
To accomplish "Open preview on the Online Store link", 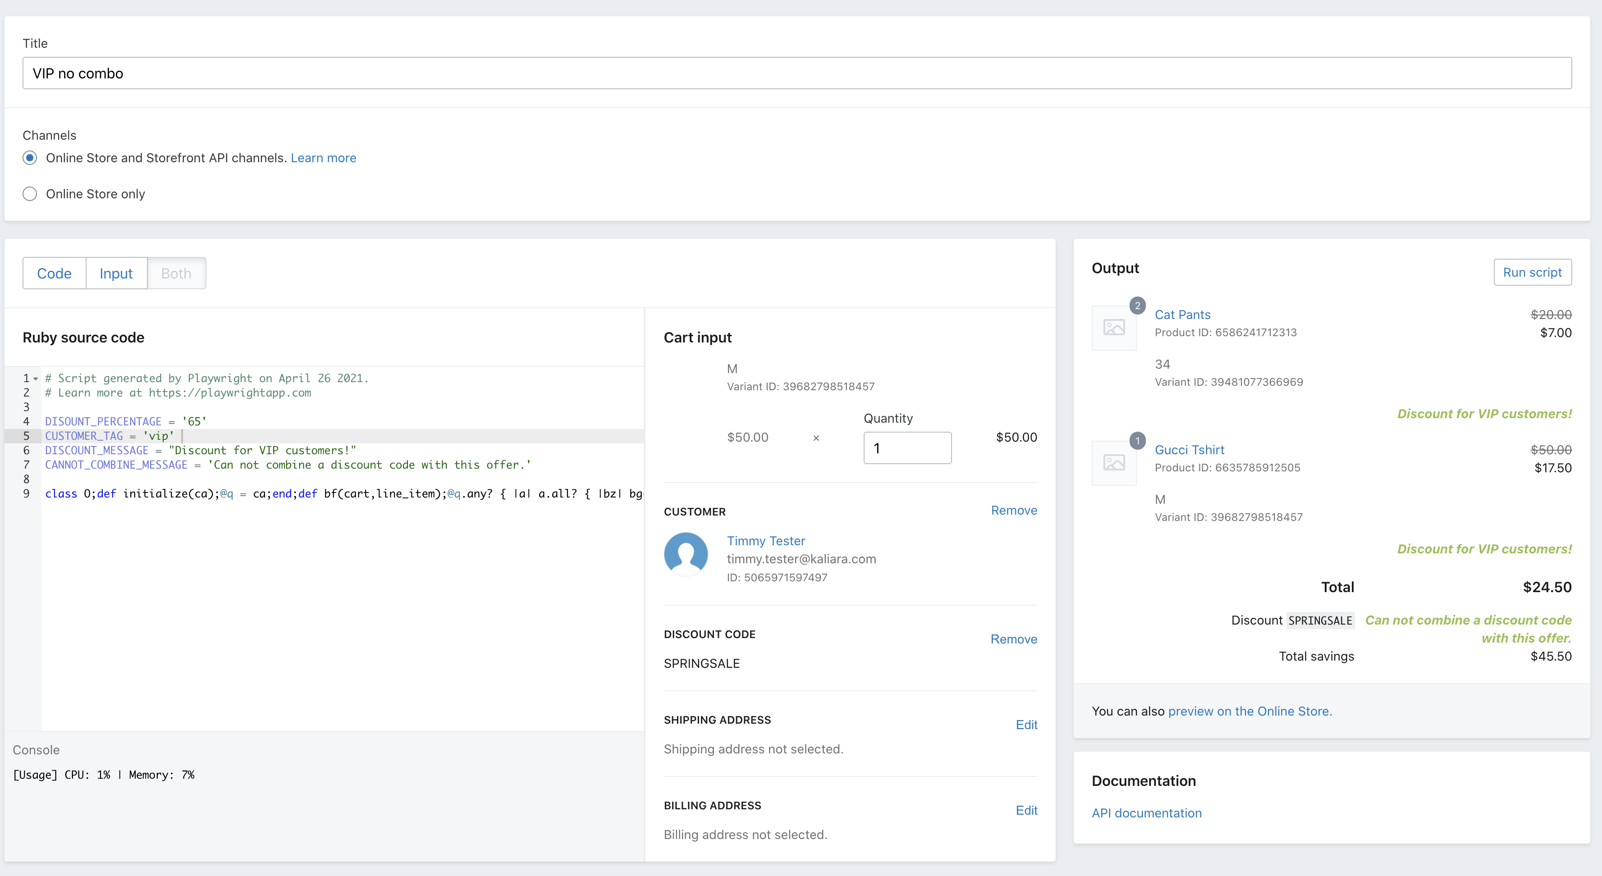I will coord(1250,711).
